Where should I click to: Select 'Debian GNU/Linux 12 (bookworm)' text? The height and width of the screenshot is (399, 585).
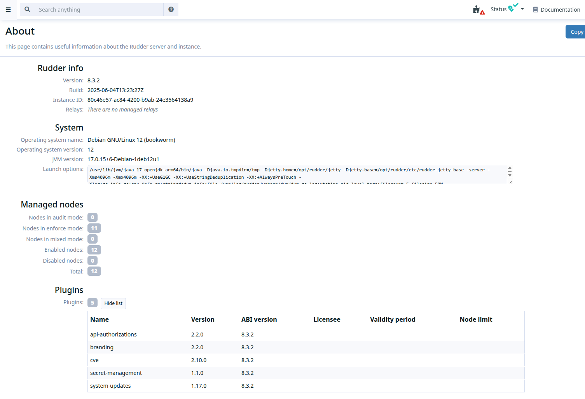pyautogui.click(x=131, y=140)
